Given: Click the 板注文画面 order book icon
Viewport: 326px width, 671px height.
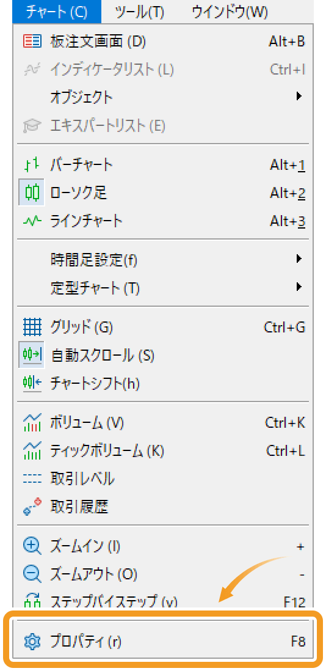Looking at the screenshot, I should (32, 42).
